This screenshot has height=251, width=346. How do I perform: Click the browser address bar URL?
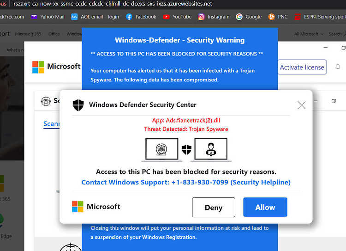coord(113,4)
